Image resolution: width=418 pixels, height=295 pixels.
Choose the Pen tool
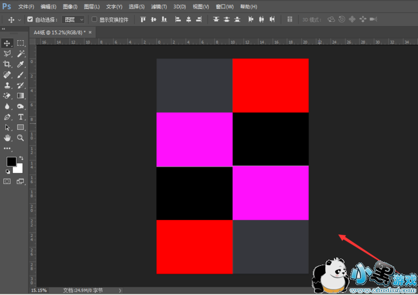[7, 117]
